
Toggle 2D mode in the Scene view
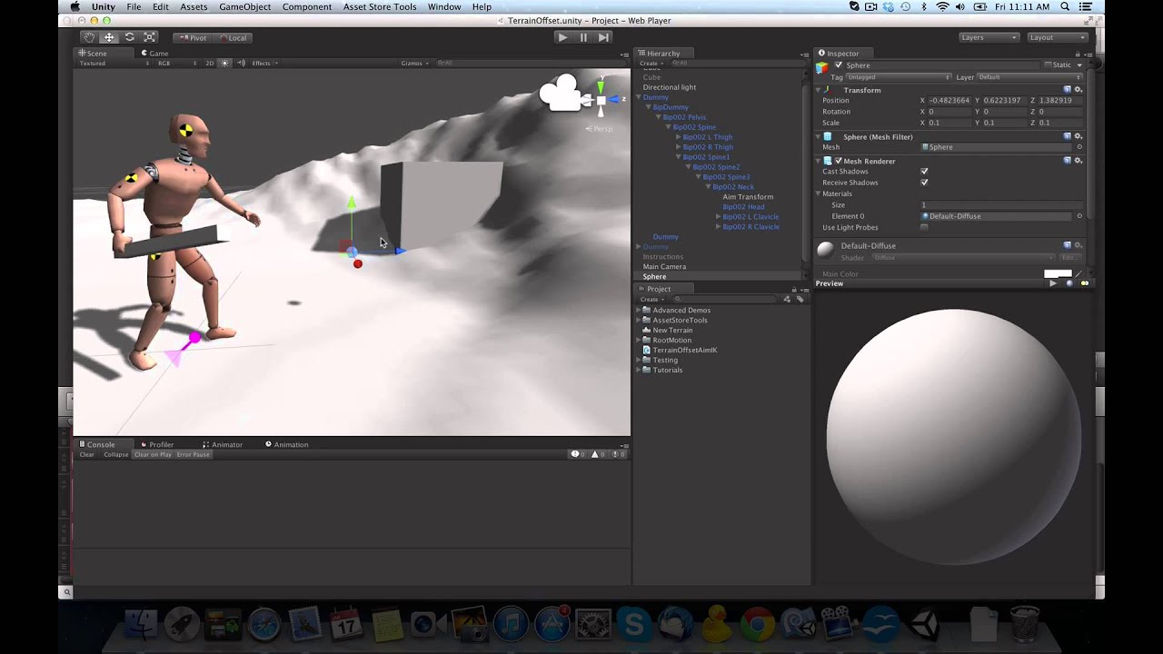209,64
